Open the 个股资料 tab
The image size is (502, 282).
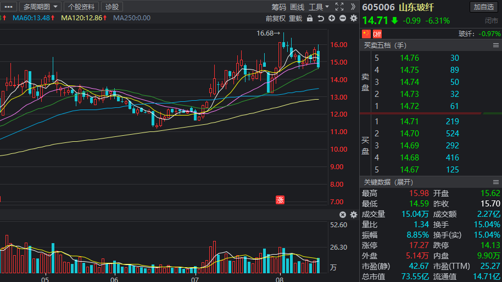pyautogui.click(x=81, y=7)
